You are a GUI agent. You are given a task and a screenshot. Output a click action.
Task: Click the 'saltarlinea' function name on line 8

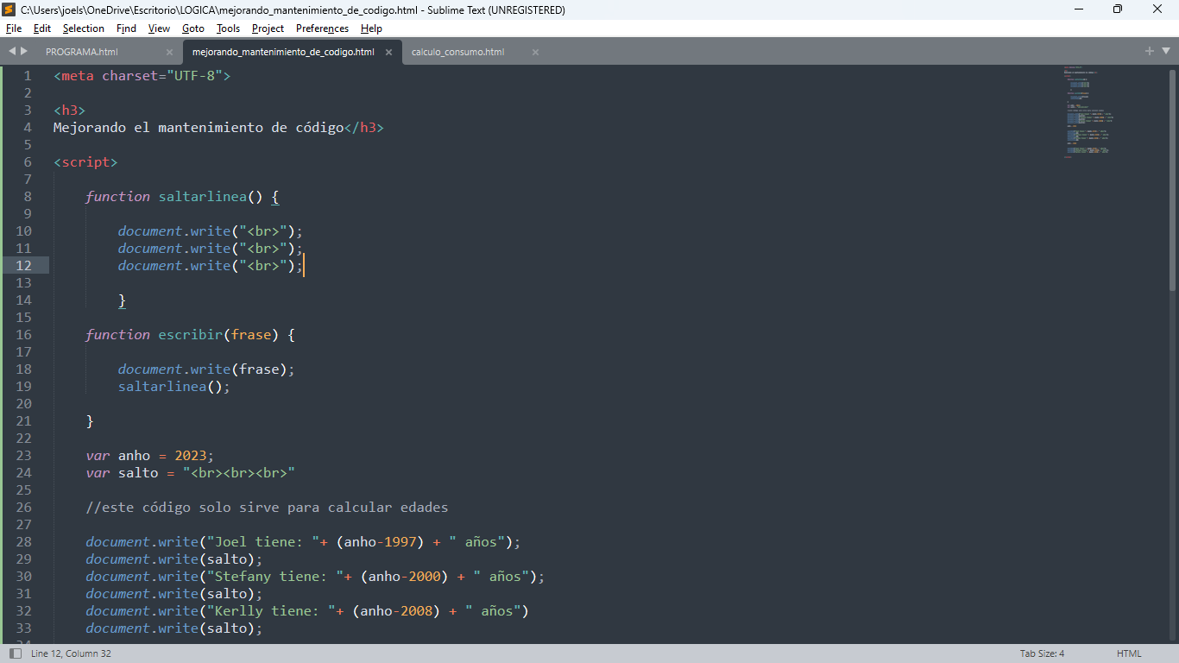click(x=203, y=197)
